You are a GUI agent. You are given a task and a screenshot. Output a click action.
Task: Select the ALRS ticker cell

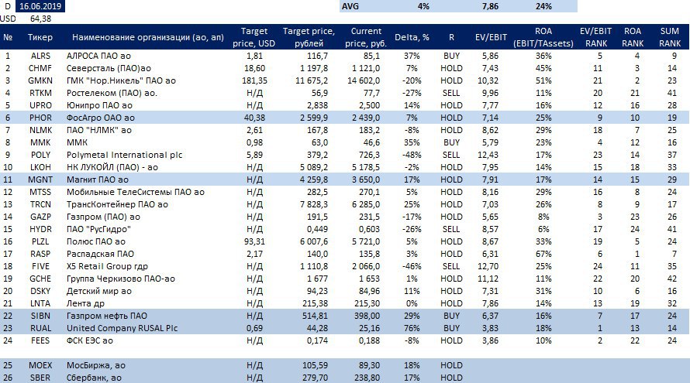click(40, 56)
